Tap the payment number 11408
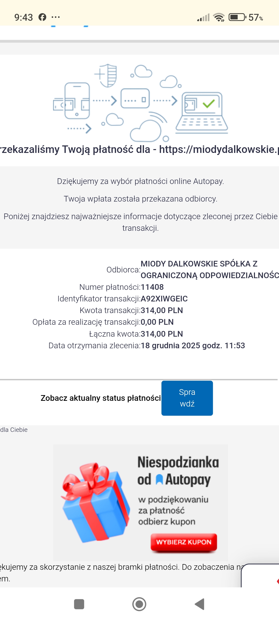 click(x=152, y=287)
